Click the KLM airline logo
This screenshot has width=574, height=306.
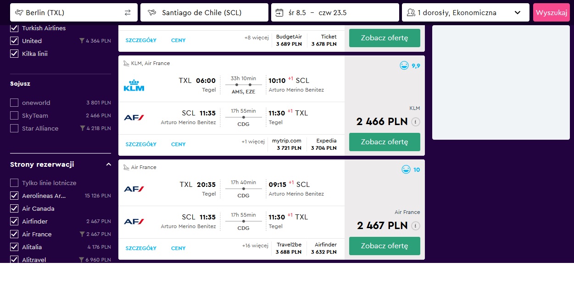click(x=134, y=85)
